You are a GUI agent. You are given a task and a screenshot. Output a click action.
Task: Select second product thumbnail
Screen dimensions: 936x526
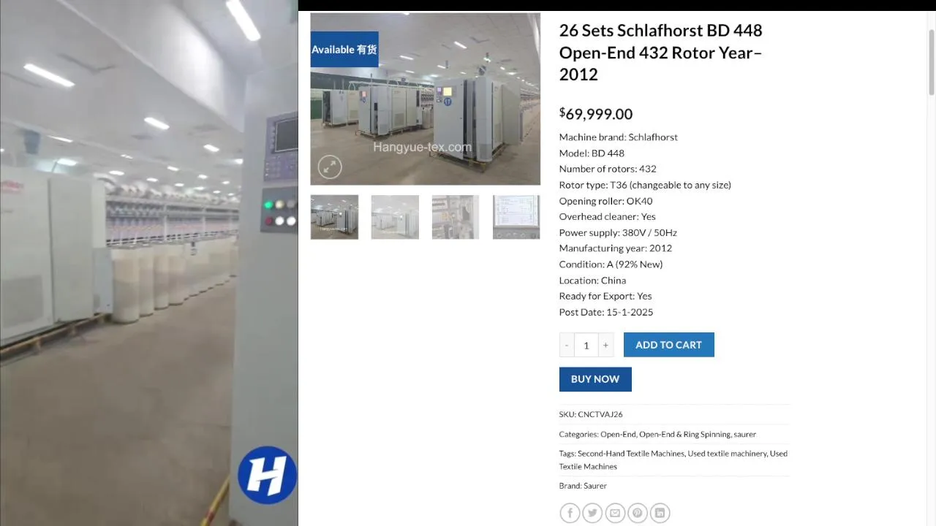coord(395,217)
